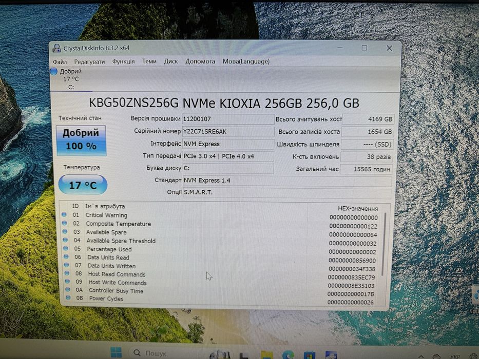Screen dimensions: 479x359
Task: Open the Мова(Language) menu
Action: pos(246,62)
